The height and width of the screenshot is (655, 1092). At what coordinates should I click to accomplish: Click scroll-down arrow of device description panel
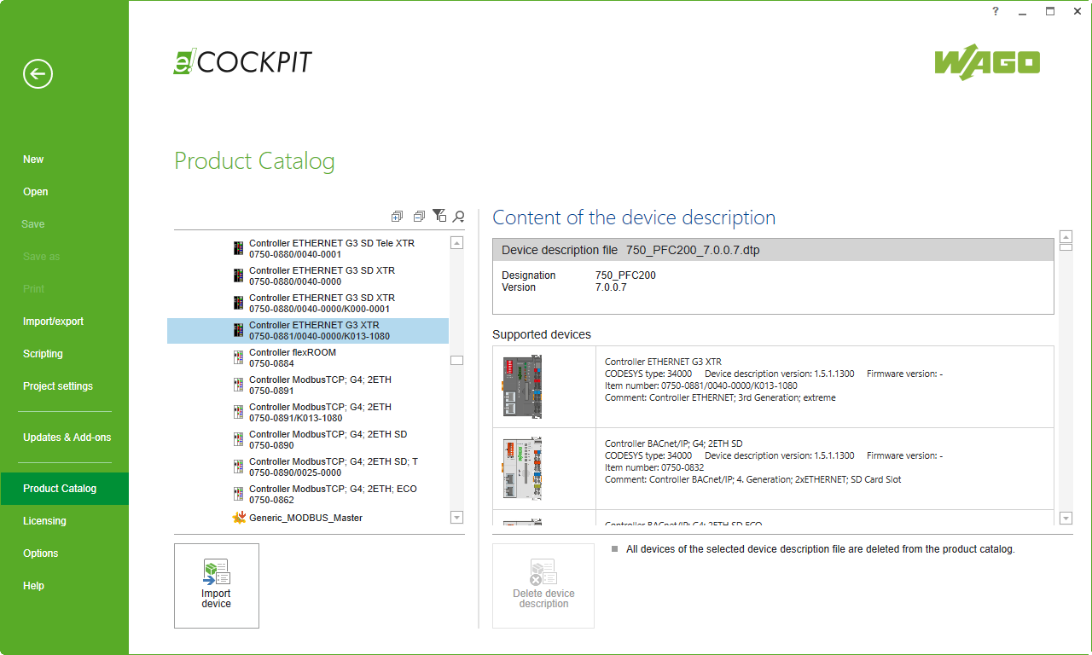click(1066, 518)
